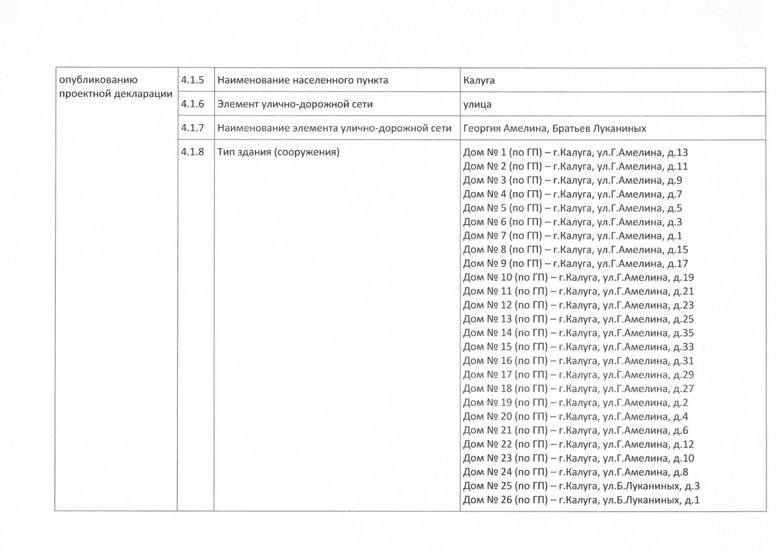Select the 'Дом № 18 (по ГП)' line
Viewport: 776px width, 551px height.
point(578,389)
